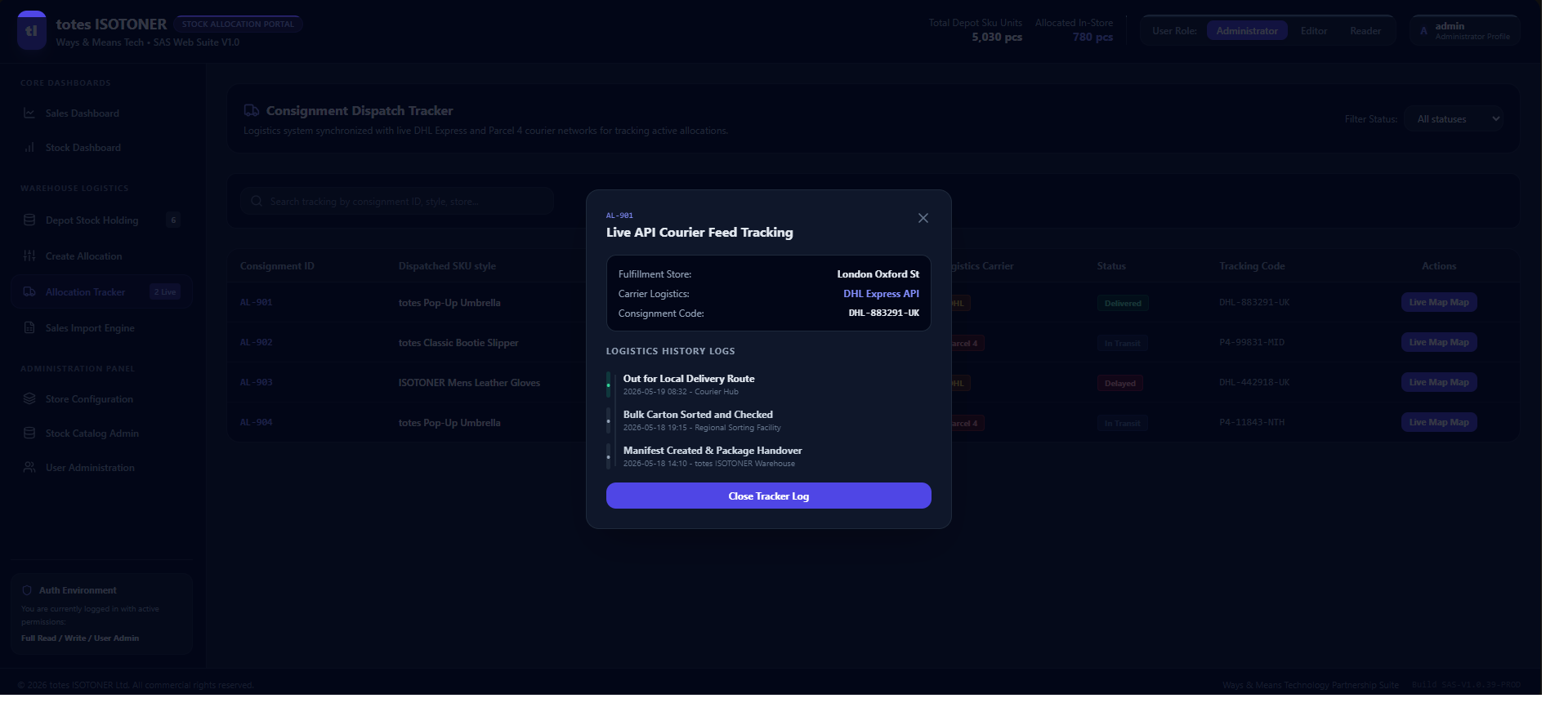Image resolution: width=1546 pixels, height=707 pixels.
Task: Click consignment ID AL-902
Action: point(257,343)
